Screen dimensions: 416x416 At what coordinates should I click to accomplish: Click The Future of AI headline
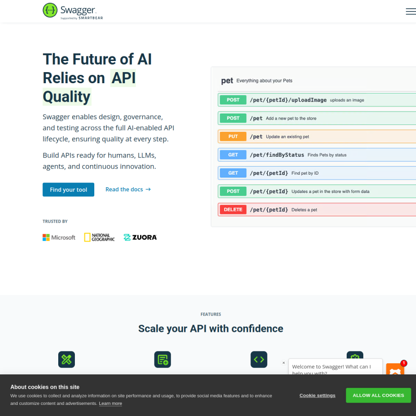97,78
